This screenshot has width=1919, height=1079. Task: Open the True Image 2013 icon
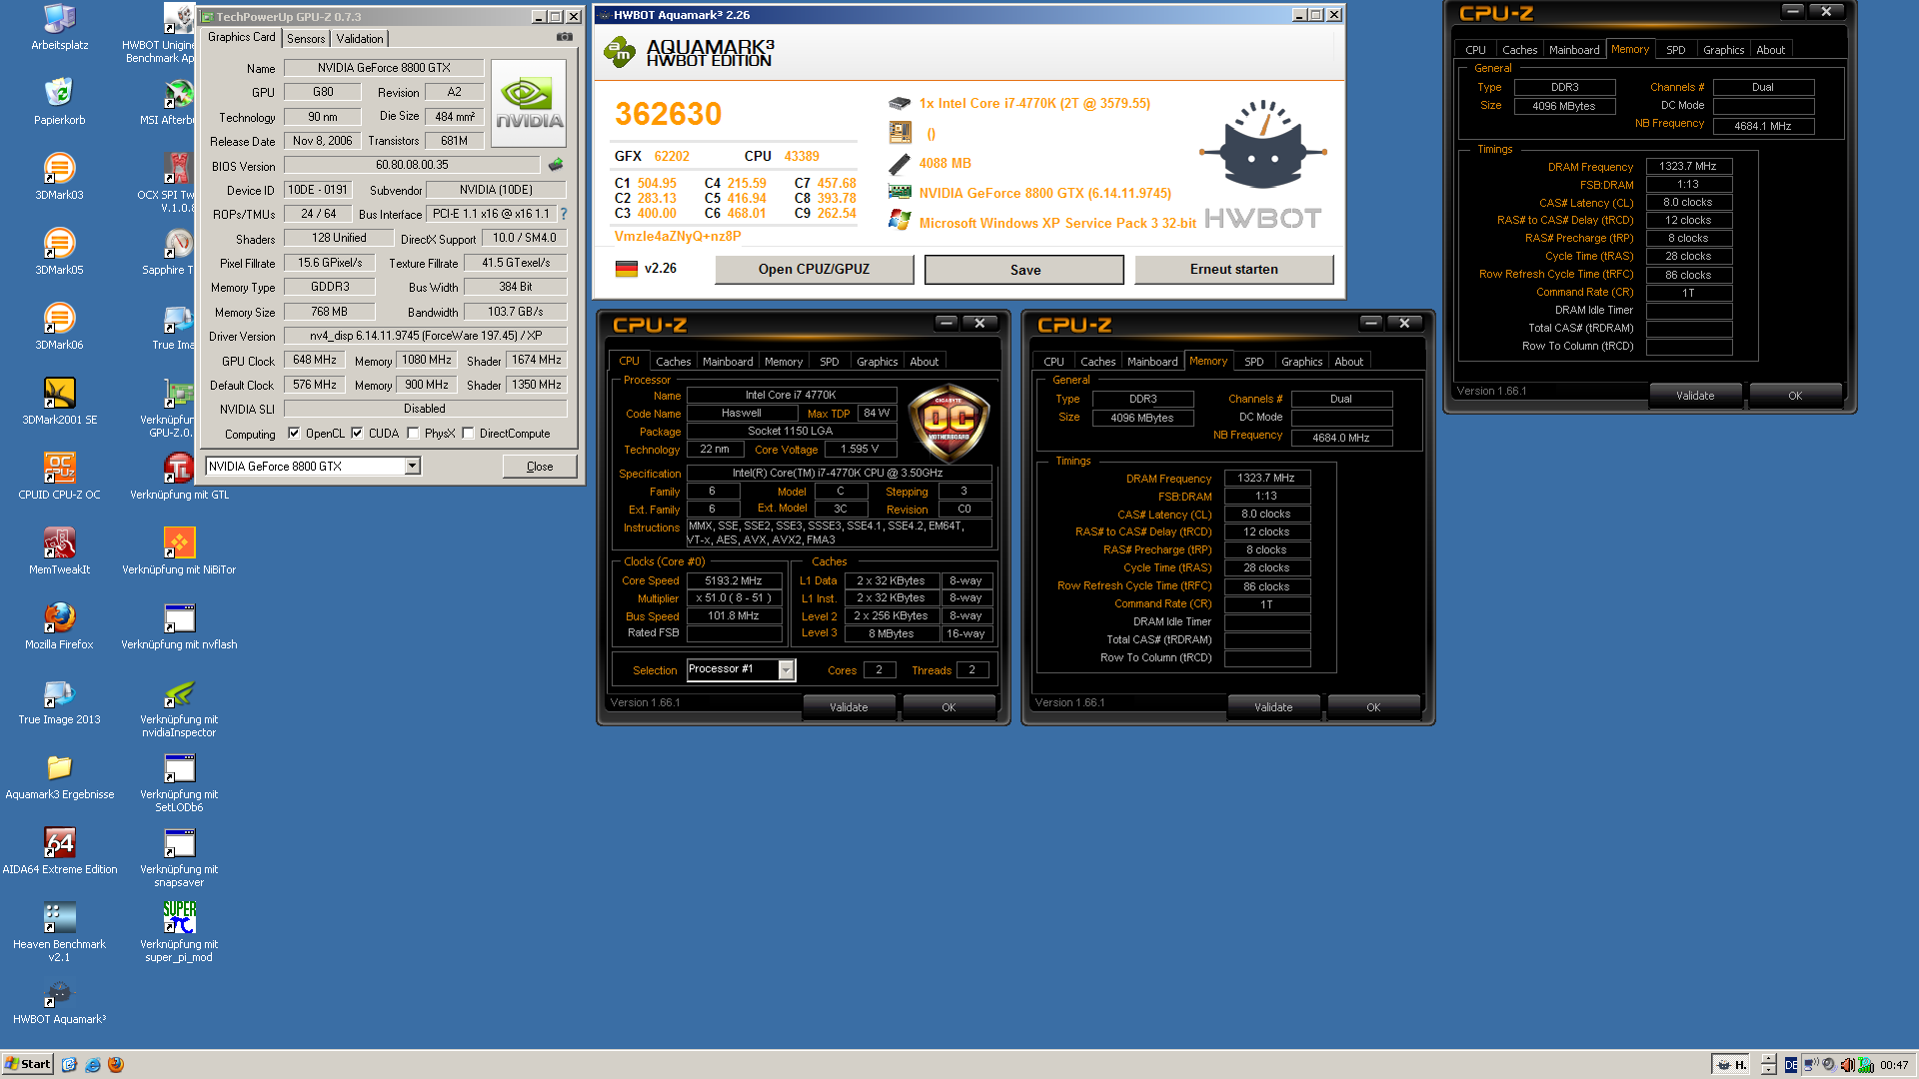[59, 701]
